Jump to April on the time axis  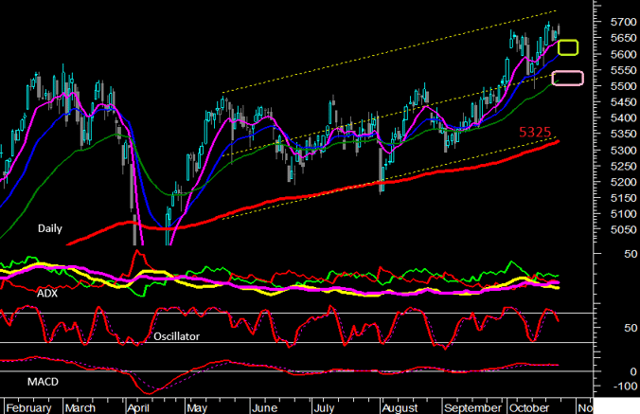pyautogui.click(x=139, y=407)
